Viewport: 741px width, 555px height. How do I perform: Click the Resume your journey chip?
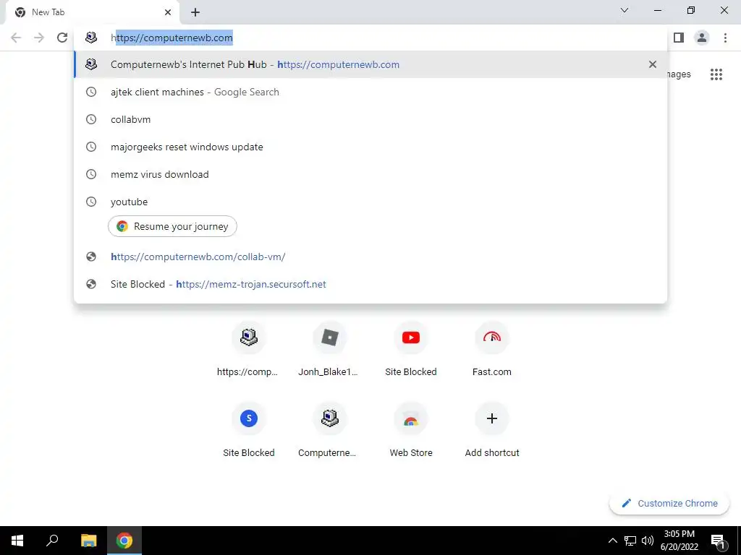pyautogui.click(x=172, y=226)
